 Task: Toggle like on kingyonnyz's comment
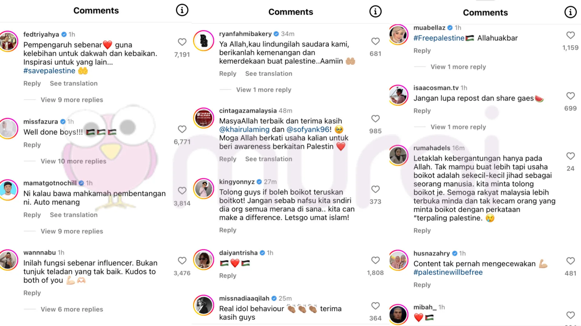pos(375,189)
